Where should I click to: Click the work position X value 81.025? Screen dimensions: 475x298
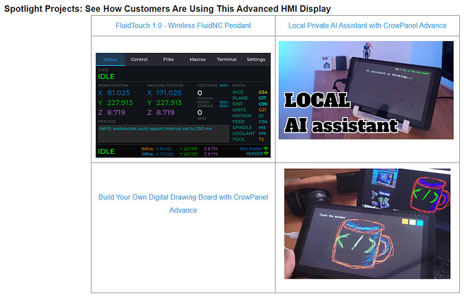(118, 93)
